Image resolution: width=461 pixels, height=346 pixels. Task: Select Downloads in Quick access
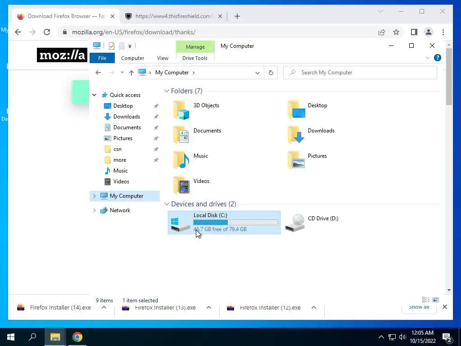click(127, 117)
